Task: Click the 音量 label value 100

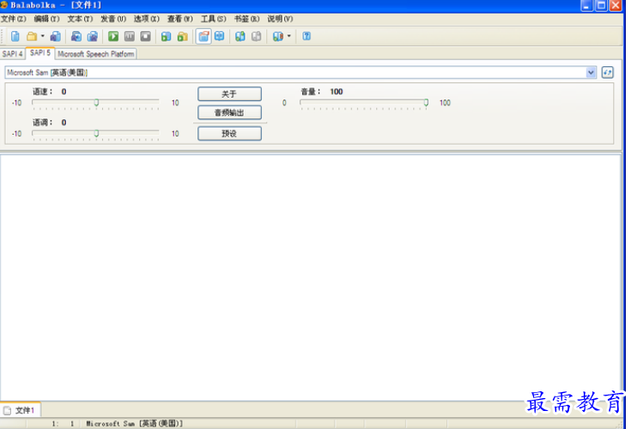Action: click(337, 92)
